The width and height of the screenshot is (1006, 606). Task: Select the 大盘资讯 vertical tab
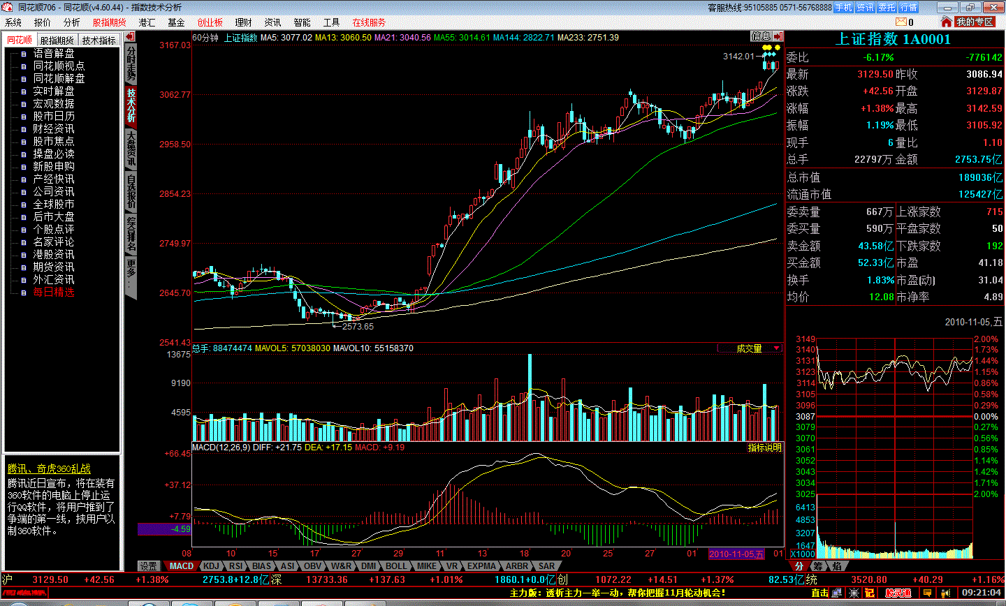(131, 148)
